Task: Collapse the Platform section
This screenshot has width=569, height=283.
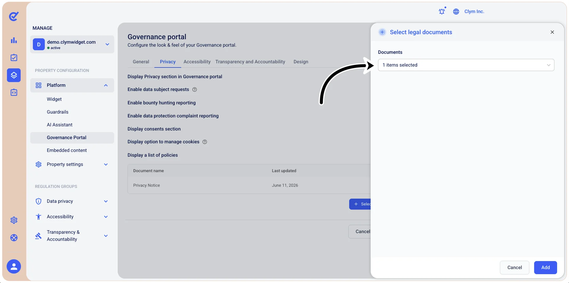Action: tap(106, 85)
